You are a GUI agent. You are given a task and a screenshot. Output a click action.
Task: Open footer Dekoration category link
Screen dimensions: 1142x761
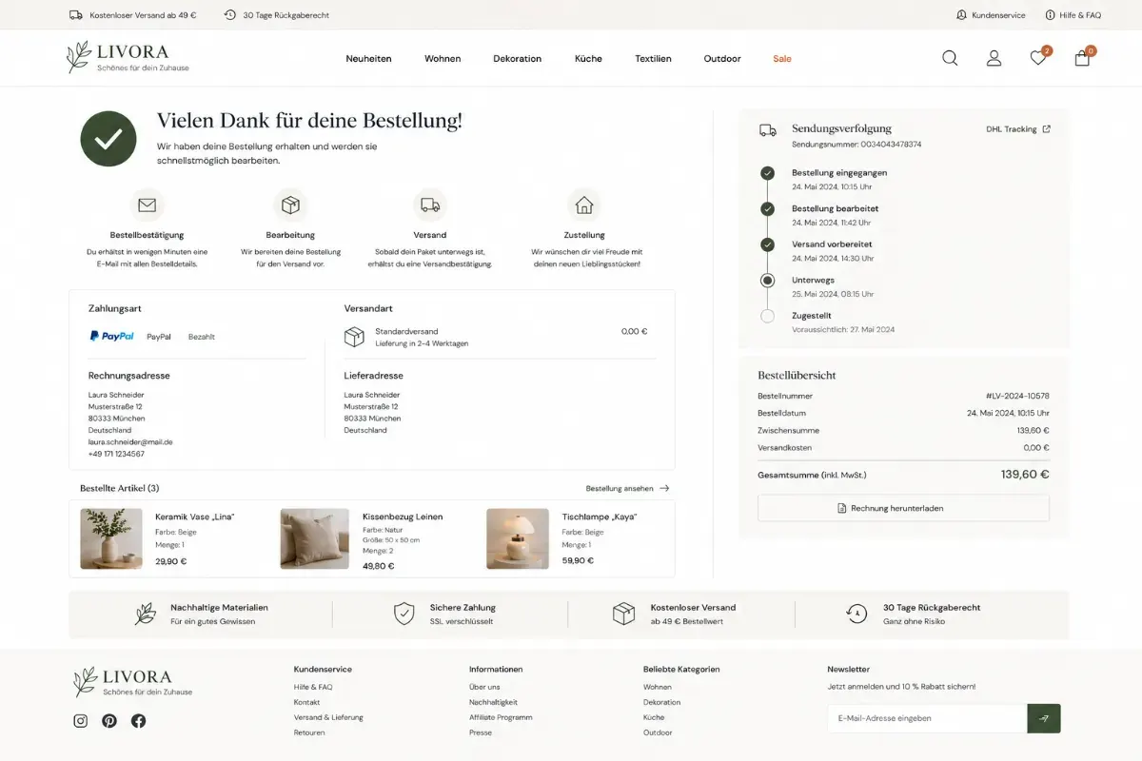pos(661,702)
